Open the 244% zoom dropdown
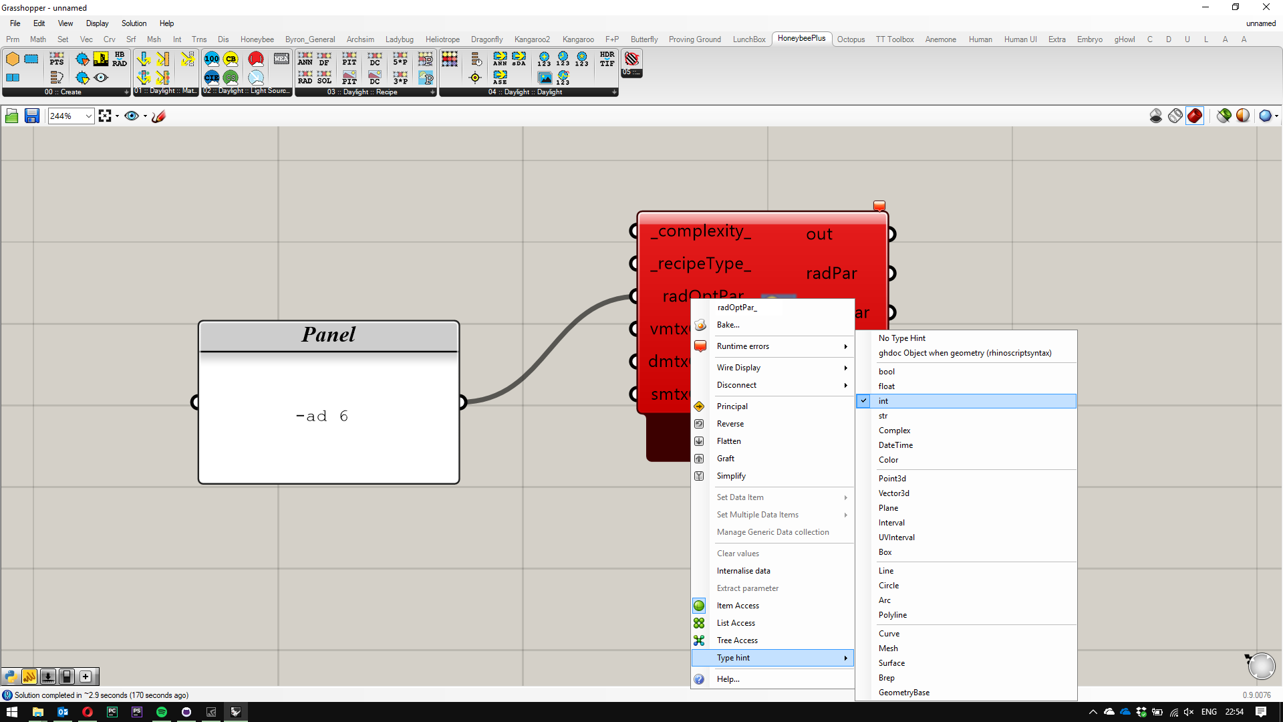Image resolution: width=1283 pixels, height=722 pixels. point(89,116)
